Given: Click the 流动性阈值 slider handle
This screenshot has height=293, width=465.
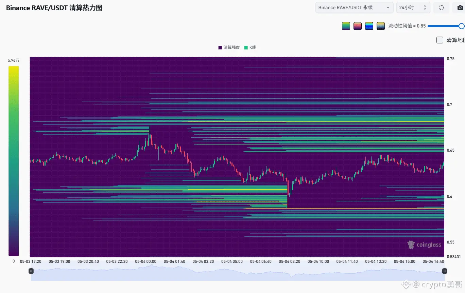Looking at the screenshot, I should 461,26.
